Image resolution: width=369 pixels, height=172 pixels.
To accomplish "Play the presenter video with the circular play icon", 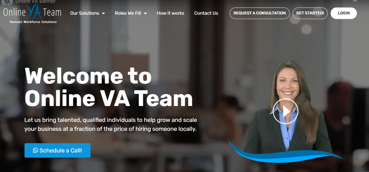I will [285, 111].
